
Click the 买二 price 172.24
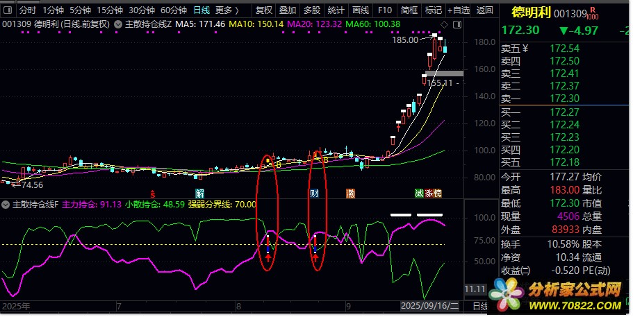pos(564,125)
